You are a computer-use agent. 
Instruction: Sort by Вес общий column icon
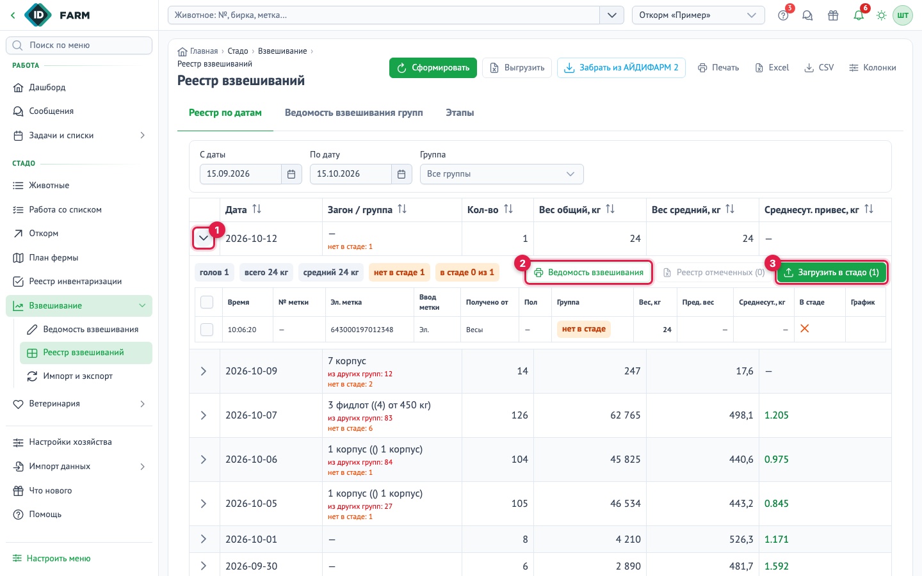coord(610,209)
